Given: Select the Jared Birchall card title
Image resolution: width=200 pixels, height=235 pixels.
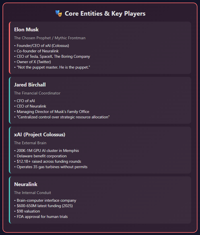Looking at the screenshot, I should pyautogui.click(x=30, y=84).
